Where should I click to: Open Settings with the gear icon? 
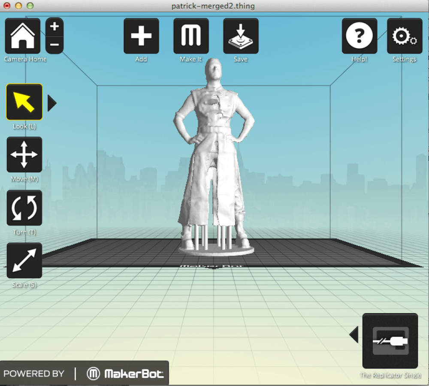(x=404, y=36)
